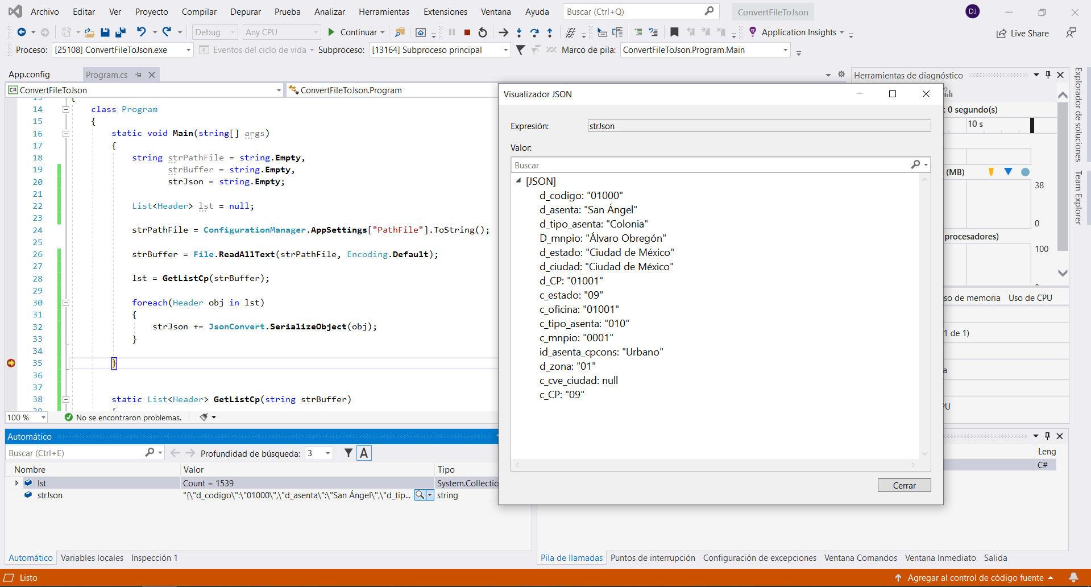
Task: Toggle the filter funnel in Automático panel
Action: pyautogui.click(x=349, y=453)
